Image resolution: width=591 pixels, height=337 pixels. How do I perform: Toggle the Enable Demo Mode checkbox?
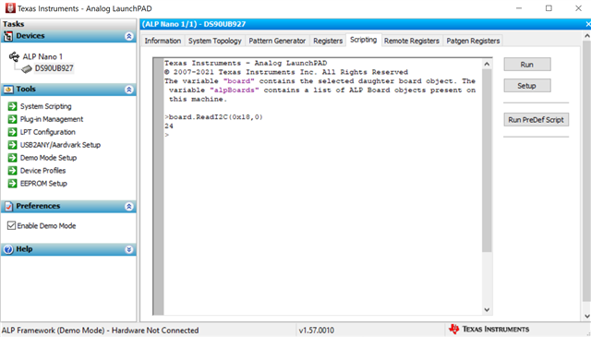click(x=11, y=225)
